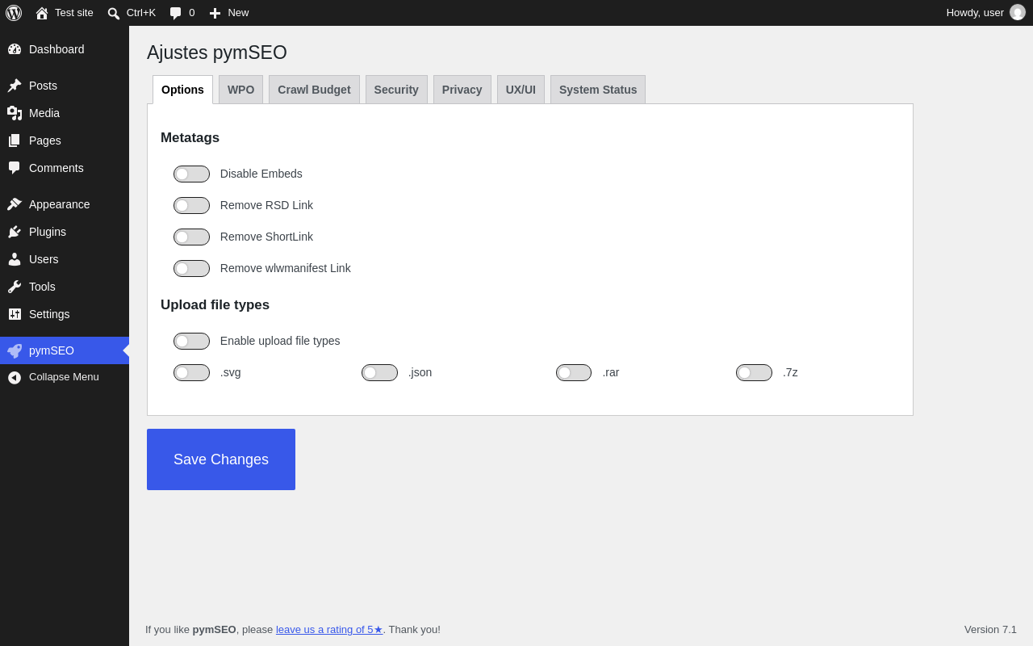The width and height of the screenshot is (1033, 646).
Task: Click the user avatar icon
Action: [1018, 12]
